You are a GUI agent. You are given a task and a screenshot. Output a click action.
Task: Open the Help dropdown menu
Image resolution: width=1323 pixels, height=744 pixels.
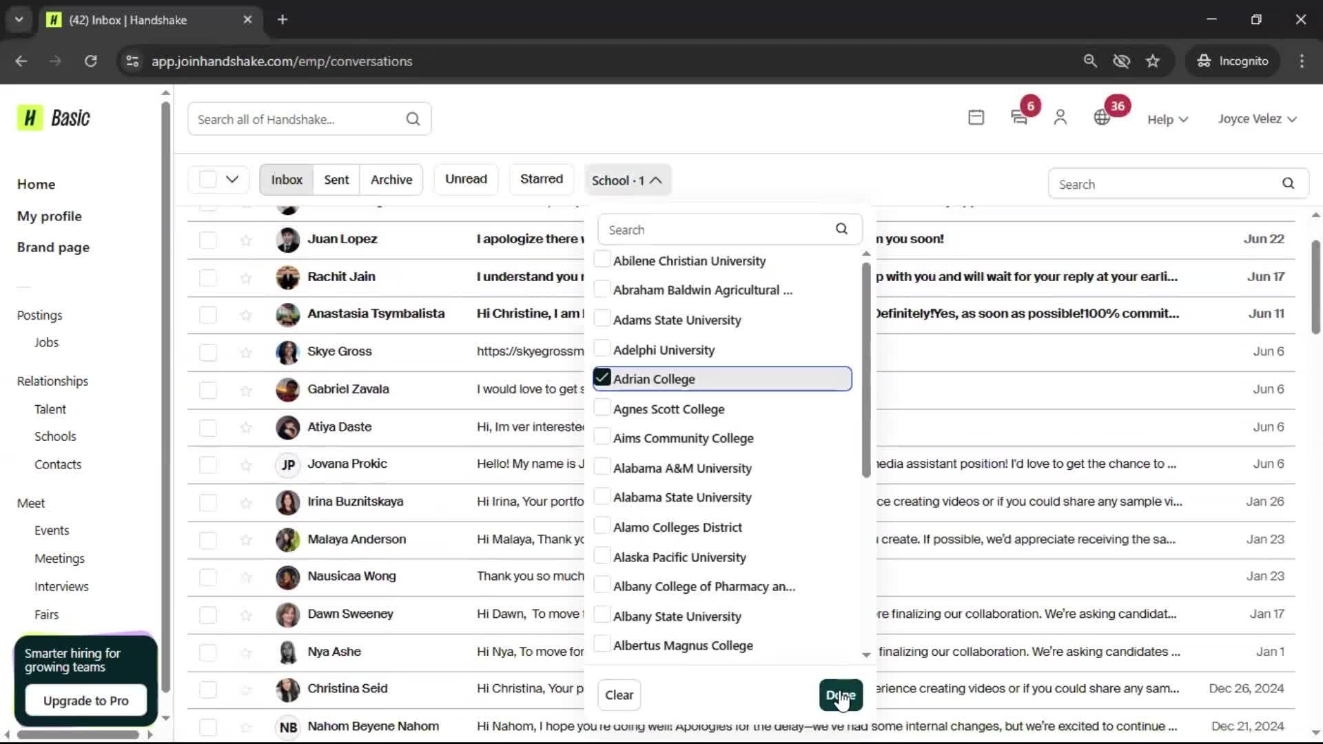pyautogui.click(x=1167, y=119)
